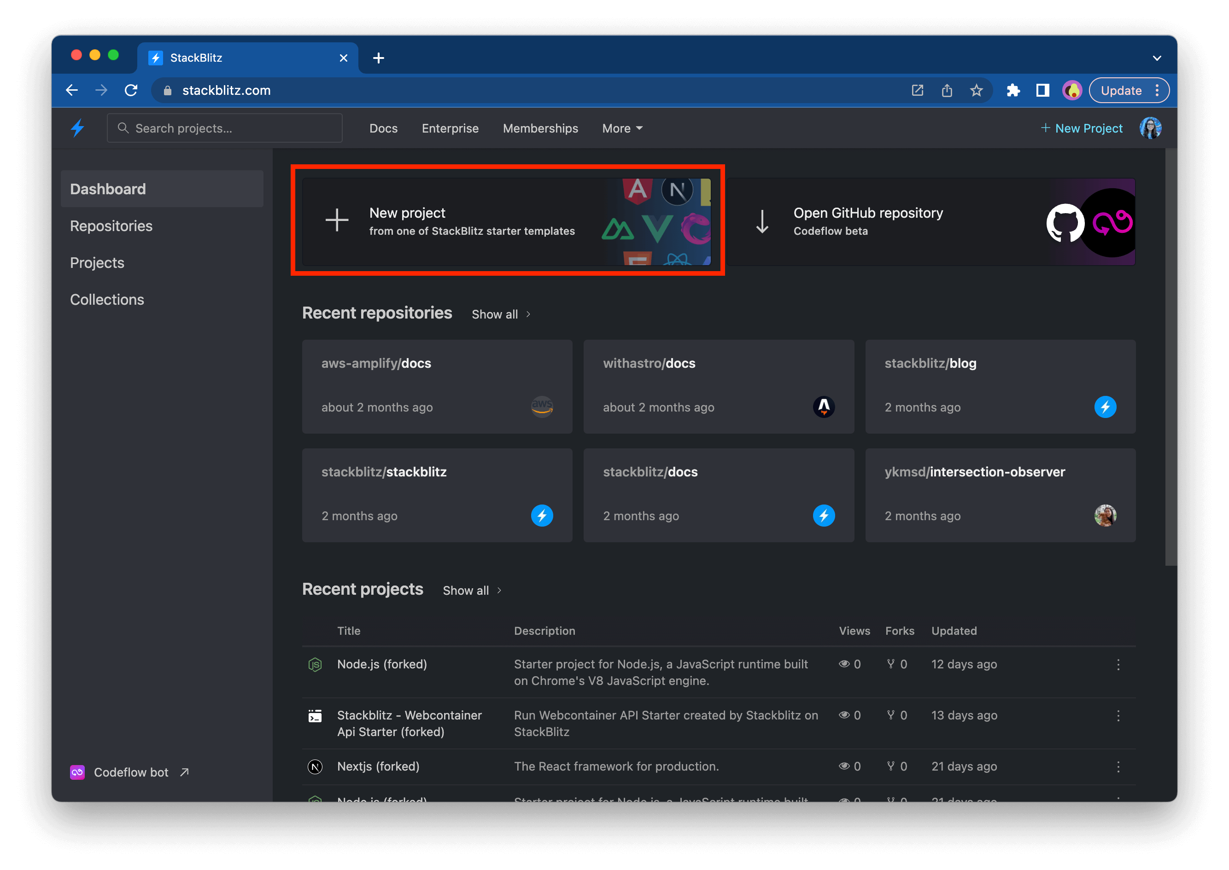Click the Search projects input field
1229x870 pixels.
pos(225,128)
